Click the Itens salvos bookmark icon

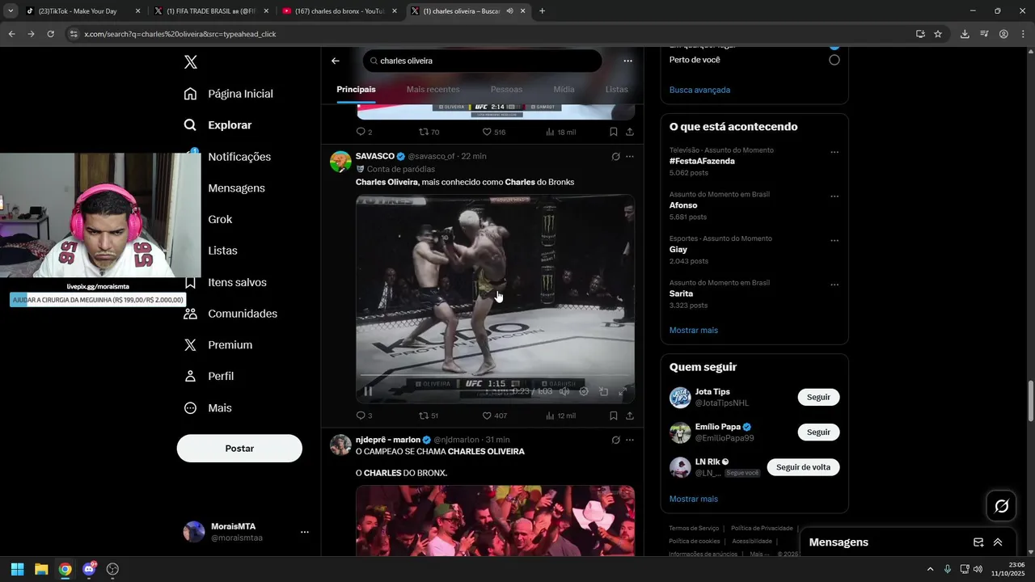(191, 283)
